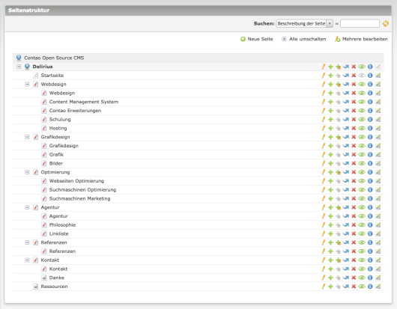397x309 pixels.
Task: Open the Beschreibung der Seite search dropdown
Action: [305, 23]
